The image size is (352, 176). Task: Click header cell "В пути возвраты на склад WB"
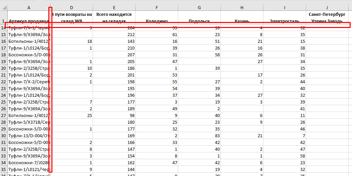click(71, 18)
